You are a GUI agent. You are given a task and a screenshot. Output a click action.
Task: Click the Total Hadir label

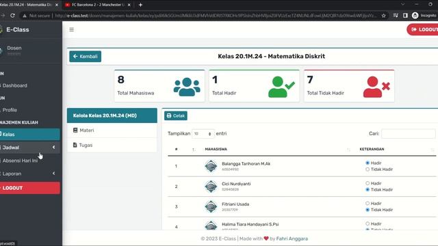click(224, 93)
